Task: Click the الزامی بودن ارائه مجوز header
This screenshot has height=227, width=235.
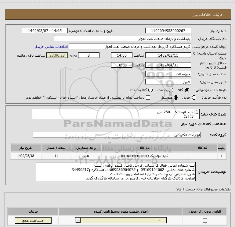Action: click(x=205, y=211)
